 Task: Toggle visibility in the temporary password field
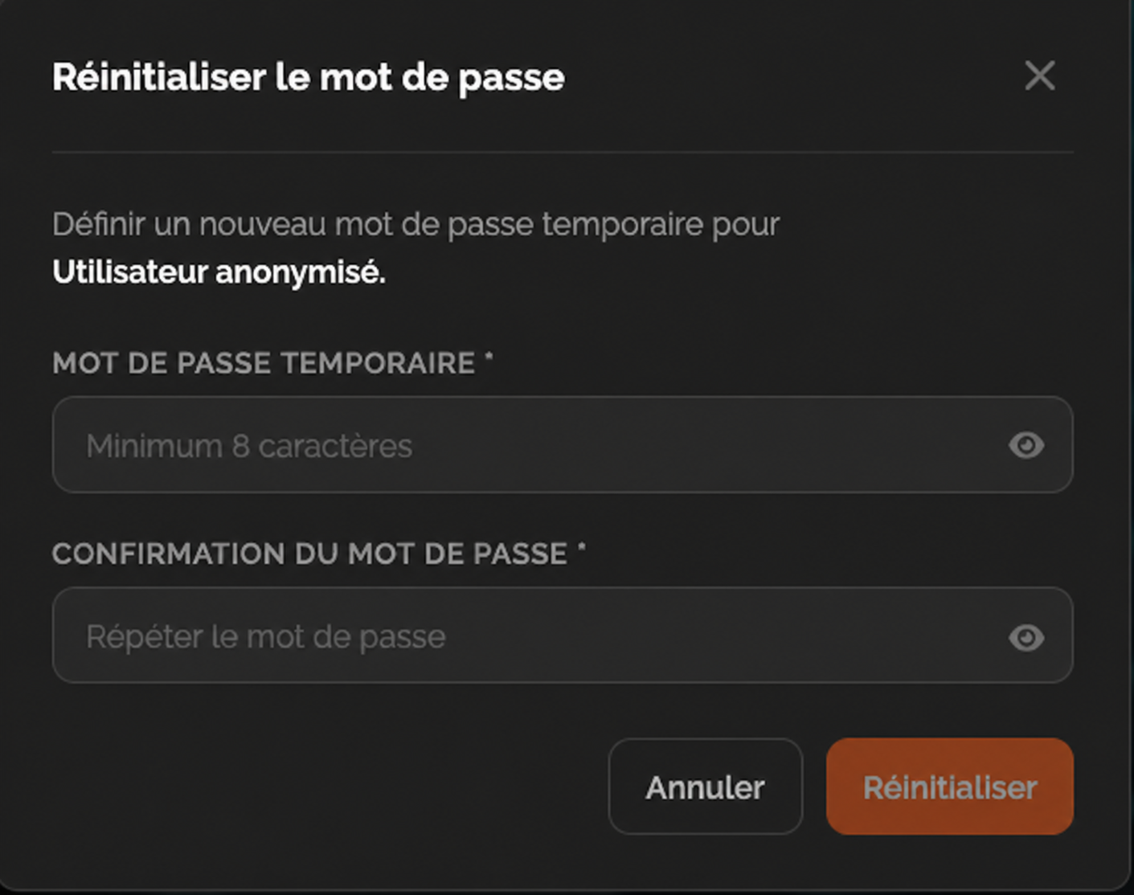coord(1026,445)
